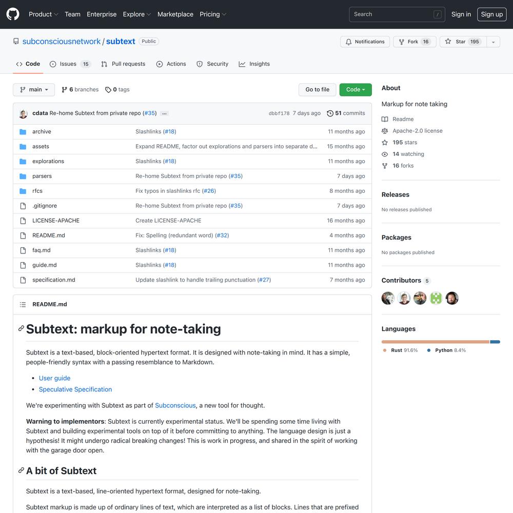513x513 pixels.
Task: View the 6 branches link
Action: point(80,90)
